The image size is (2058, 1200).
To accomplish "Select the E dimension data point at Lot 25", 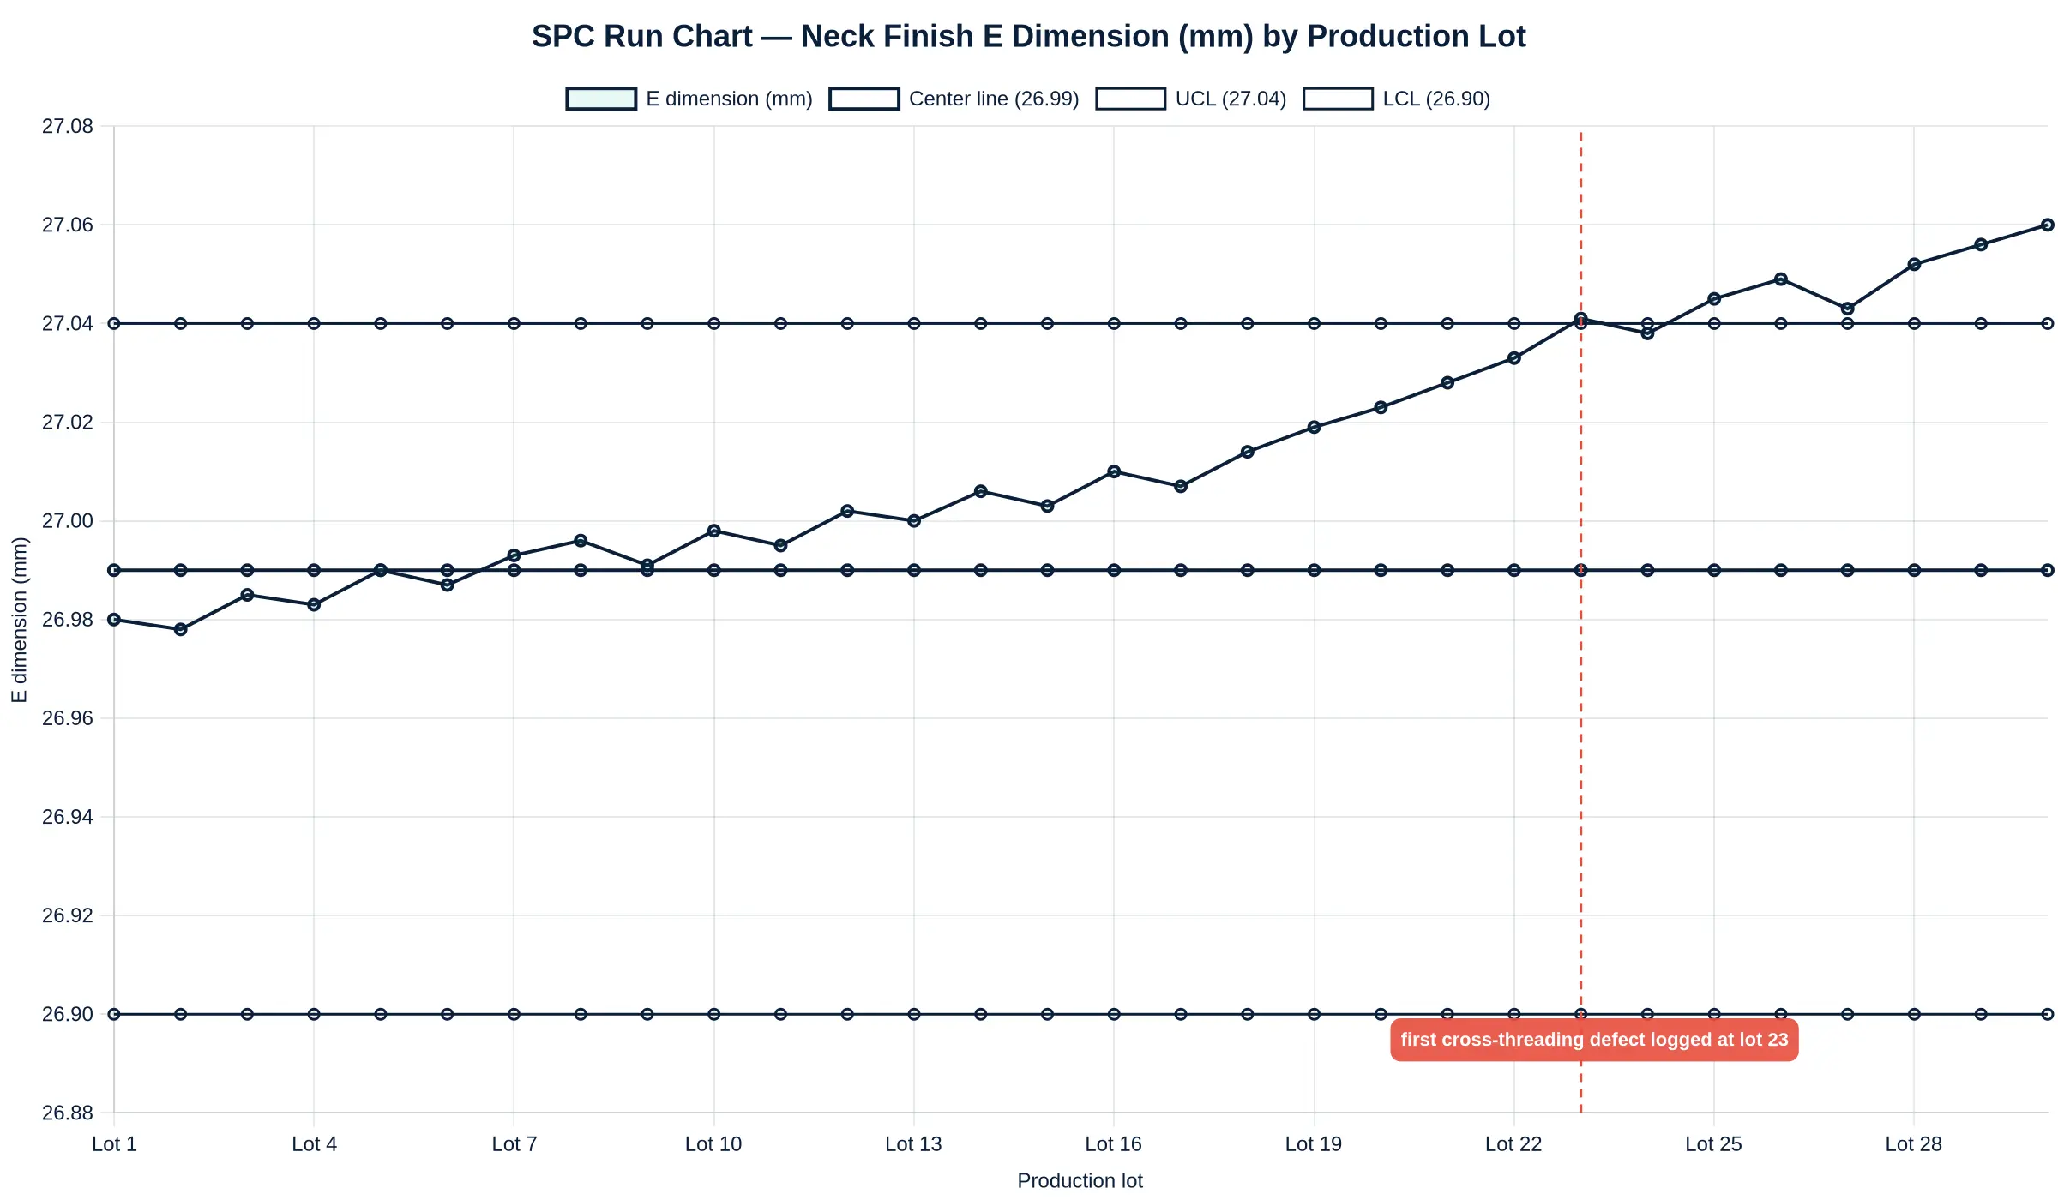I will coord(1714,299).
